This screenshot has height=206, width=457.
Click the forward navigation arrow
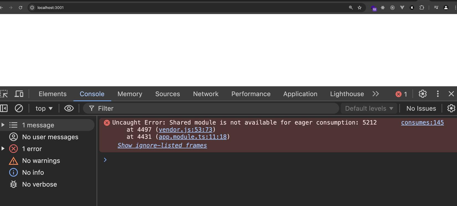[11, 8]
